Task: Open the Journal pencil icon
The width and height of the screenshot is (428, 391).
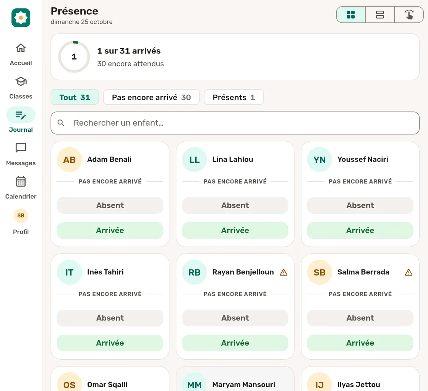Action: click(21, 115)
